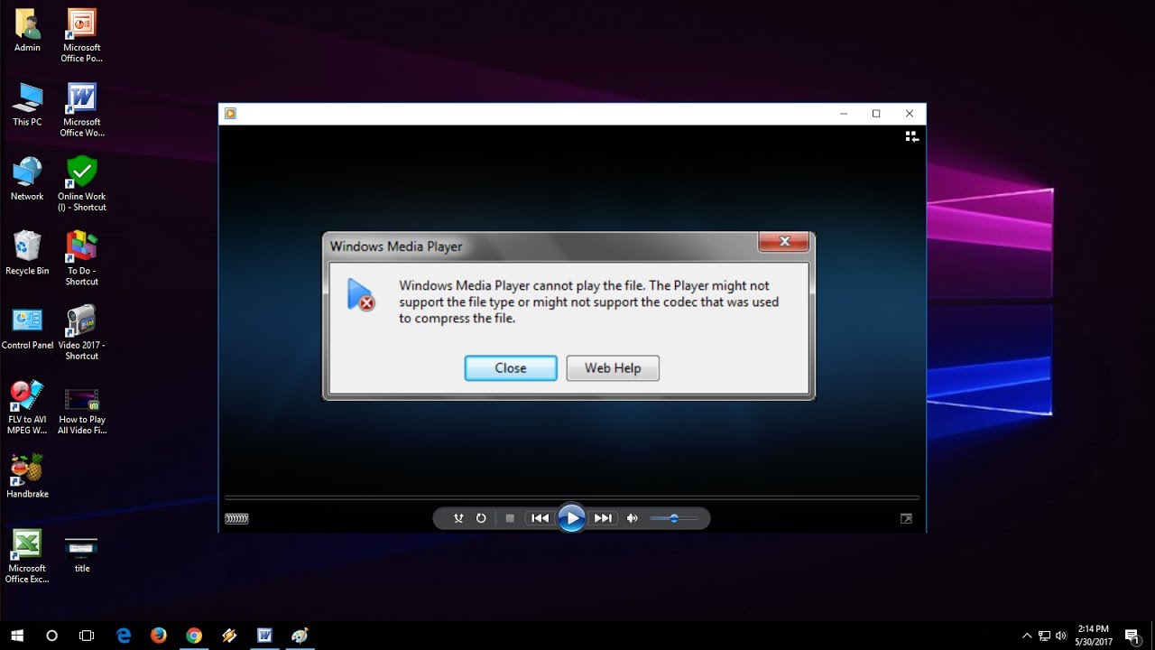View full screen in Media Player

point(906,518)
